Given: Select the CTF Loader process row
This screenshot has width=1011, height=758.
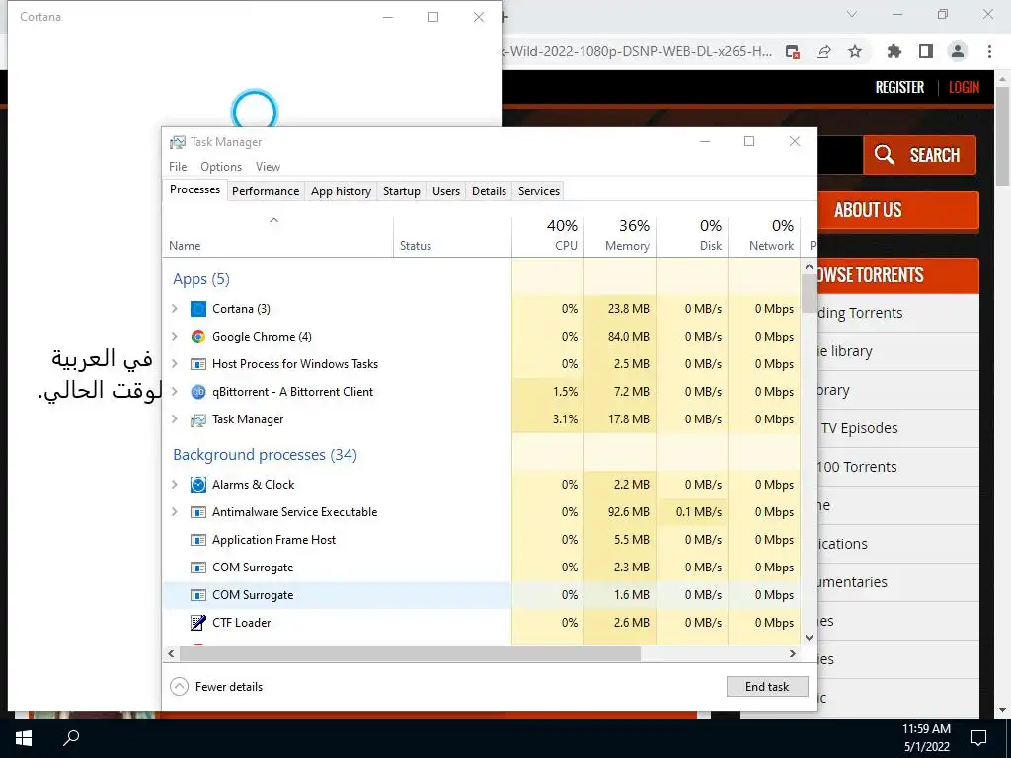Looking at the screenshot, I should [x=481, y=623].
